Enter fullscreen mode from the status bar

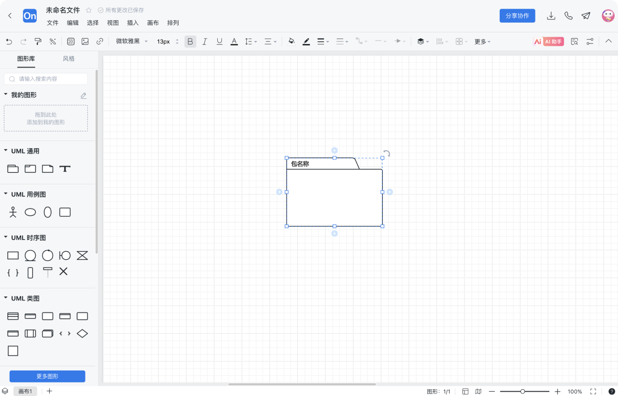pyautogui.click(x=593, y=392)
